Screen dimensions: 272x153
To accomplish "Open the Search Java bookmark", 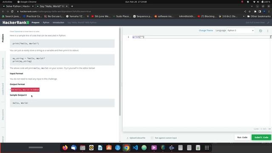I will coord(11,16).
